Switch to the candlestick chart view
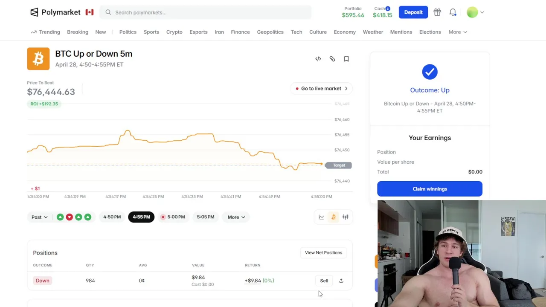Image resolution: width=546 pixels, height=307 pixels. point(346,217)
